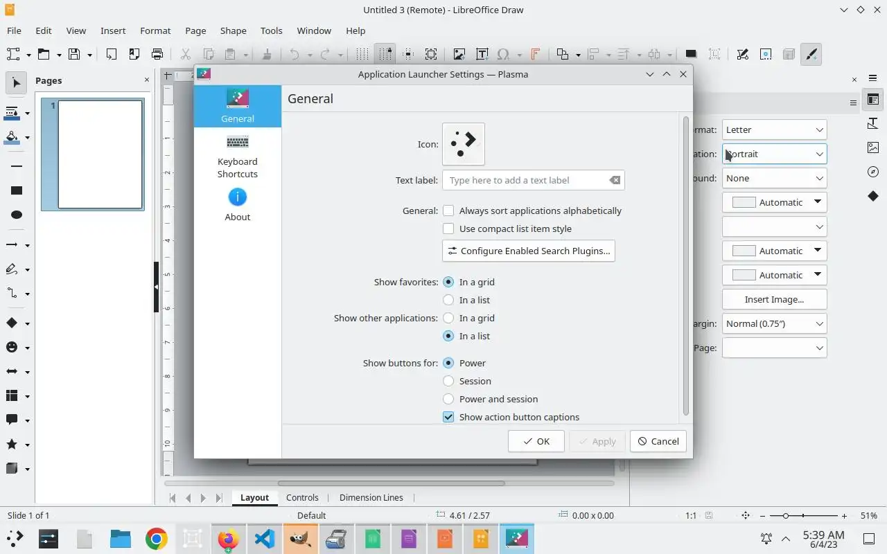The height and width of the screenshot is (554, 887).
Task: Click the notifications bell in system tray
Action: click(x=766, y=539)
